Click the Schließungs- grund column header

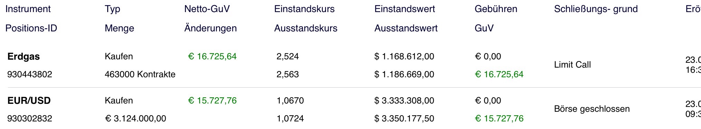pos(596,9)
